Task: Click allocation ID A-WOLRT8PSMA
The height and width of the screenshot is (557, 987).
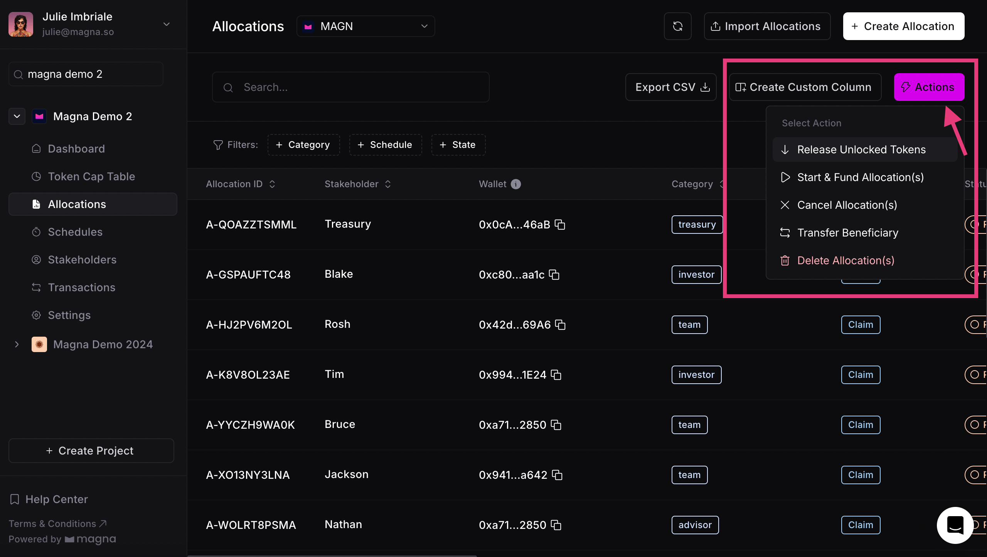Action: (251, 525)
